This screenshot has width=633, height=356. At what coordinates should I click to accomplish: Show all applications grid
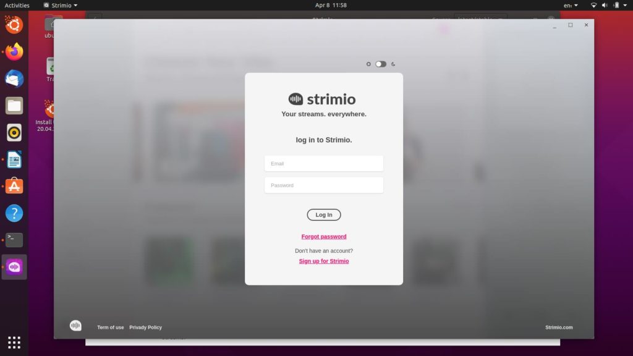tap(14, 342)
